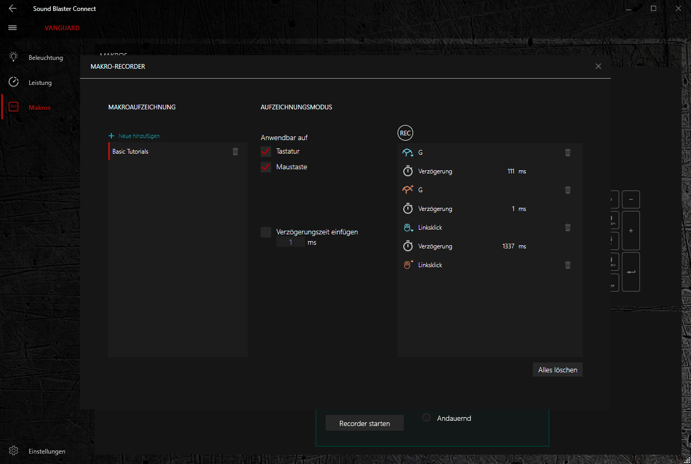Delete the first G key-down entry
This screenshot has width=691, height=464.
(x=568, y=153)
